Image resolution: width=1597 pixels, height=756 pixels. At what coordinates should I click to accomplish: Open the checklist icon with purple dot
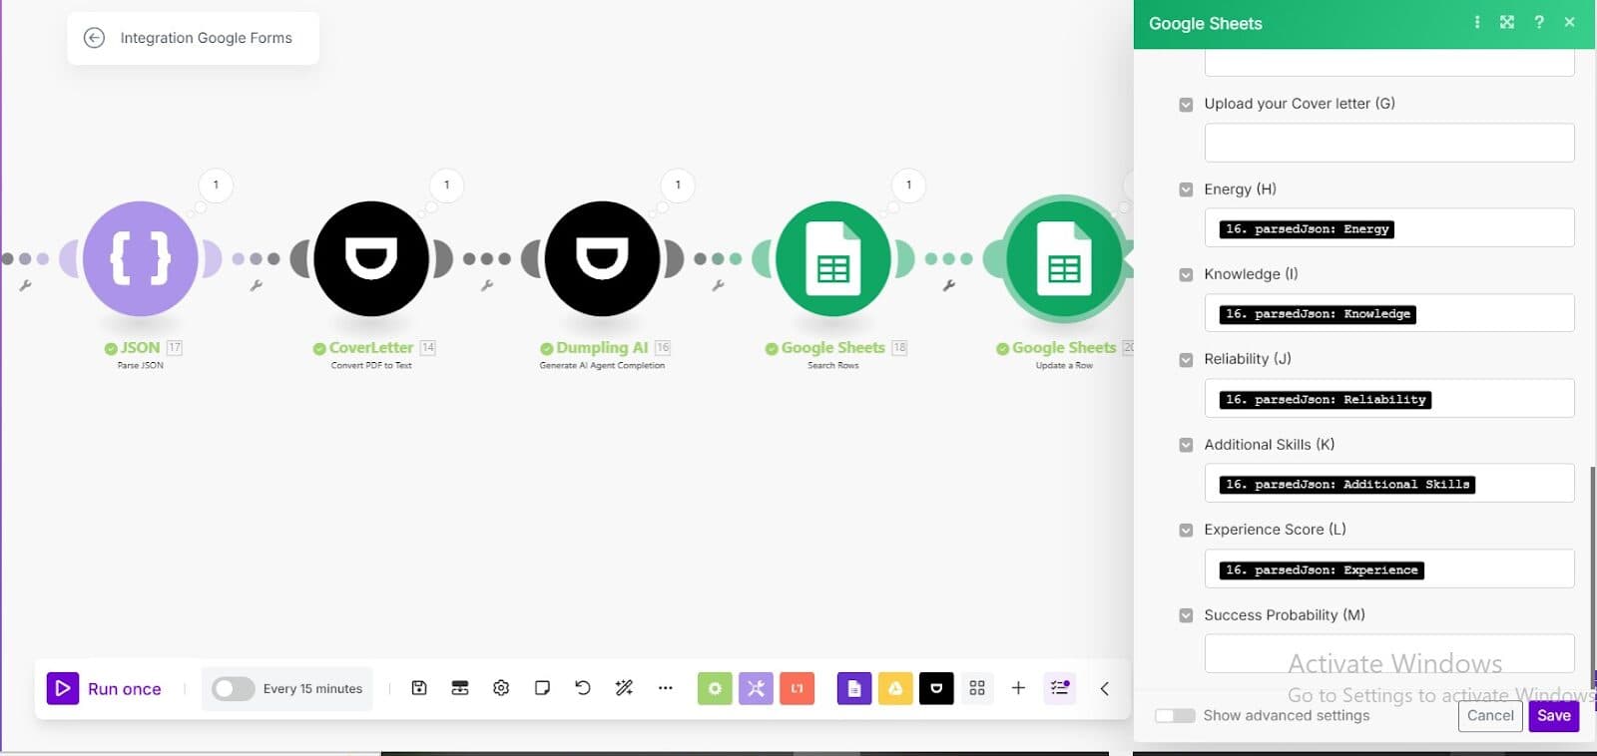1060,688
